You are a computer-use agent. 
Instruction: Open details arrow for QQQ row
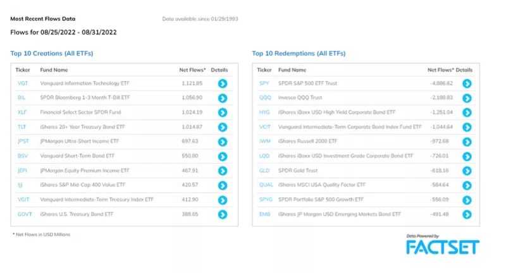pos(467,98)
